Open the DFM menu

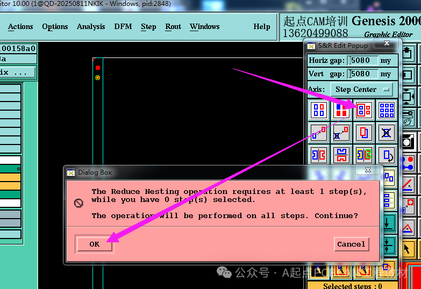tap(123, 26)
